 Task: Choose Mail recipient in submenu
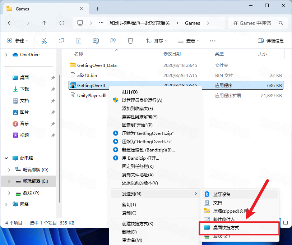(240, 219)
